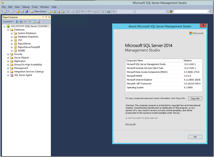Open the Window menu
The width and height of the screenshot is (214, 157).
(x=44, y=7)
